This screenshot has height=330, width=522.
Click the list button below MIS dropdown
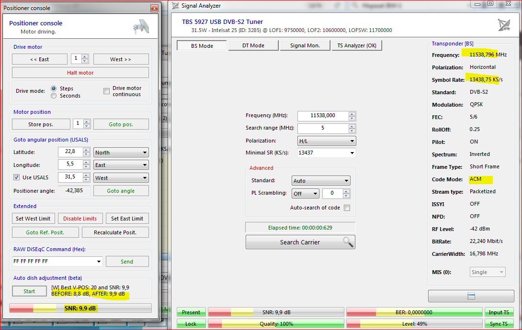coord(471,296)
